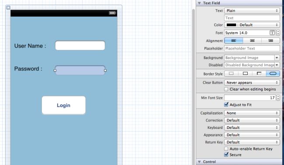The height and width of the screenshot is (165, 284).
Task: Click the Min Font Size stepper
Action: pyautogui.click(x=278, y=98)
